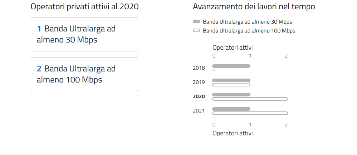Click the small 2018 100 Mbps dot
357x155 pixels.
pyautogui.click(x=214, y=70)
